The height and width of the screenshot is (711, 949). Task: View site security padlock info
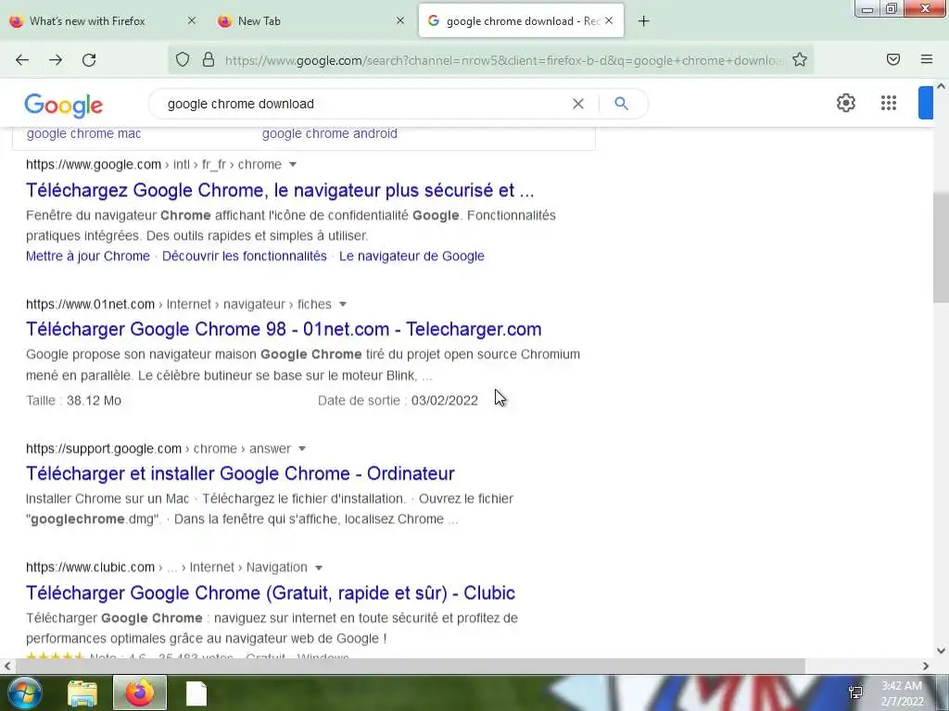(x=209, y=59)
